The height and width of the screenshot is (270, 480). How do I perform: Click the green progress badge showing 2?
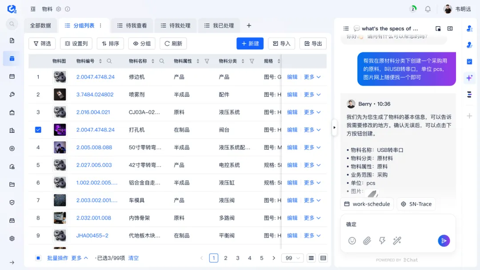tap(413, 9)
